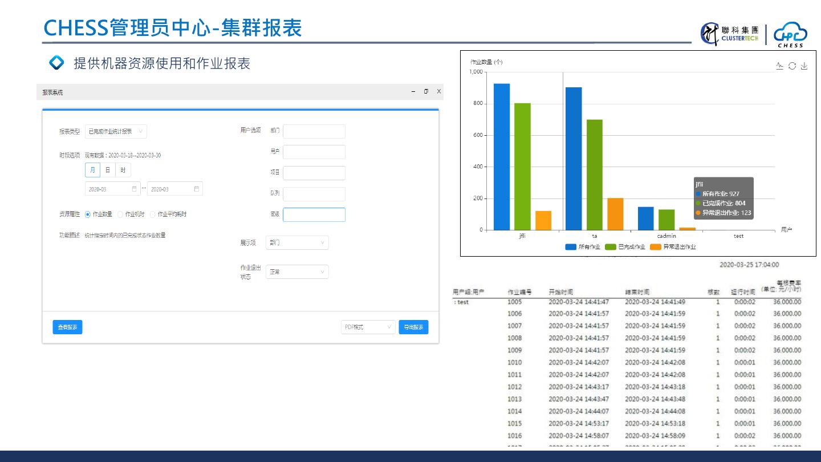Click the 查看报表 button
821x462 pixels.
tap(67, 327)
